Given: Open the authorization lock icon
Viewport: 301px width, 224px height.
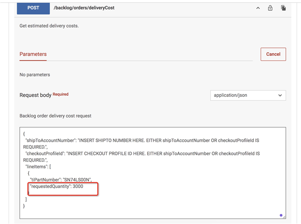Looking at the screenshot, I should tap(270, 8).
